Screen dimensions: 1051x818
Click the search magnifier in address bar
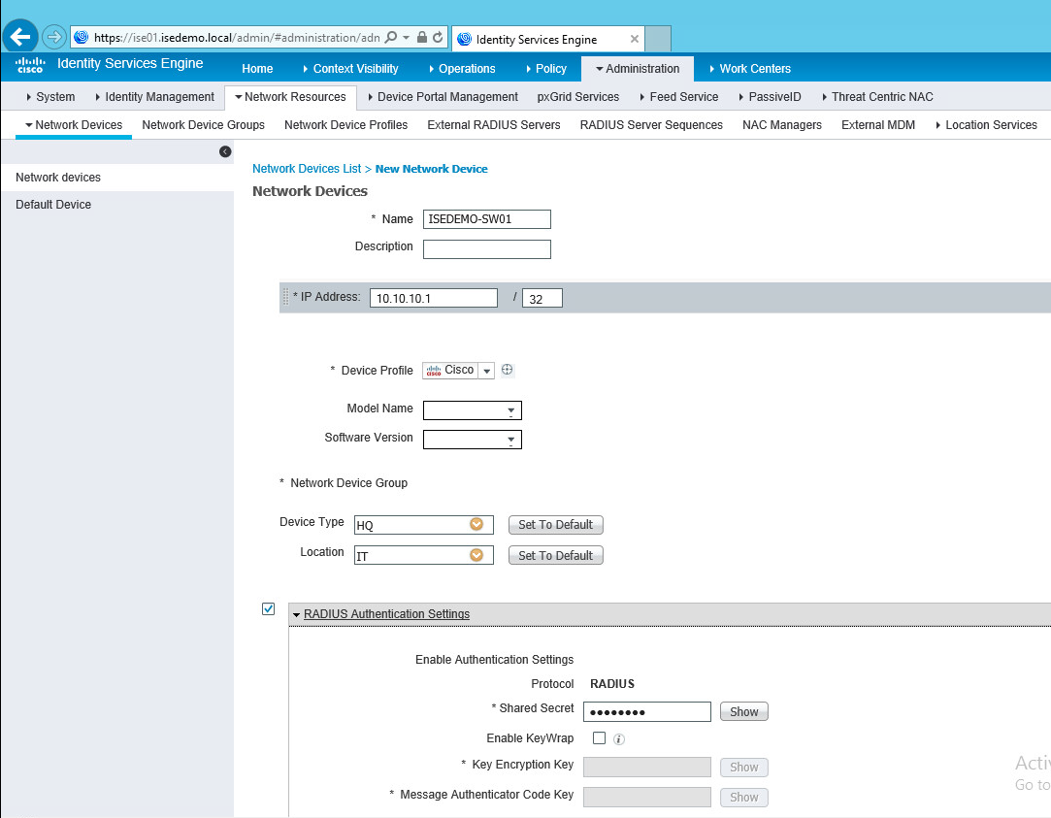tap(391, 38)
